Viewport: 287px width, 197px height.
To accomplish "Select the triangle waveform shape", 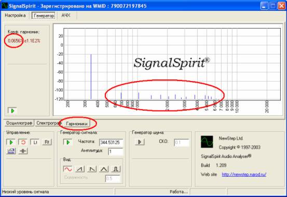I will tap(104, 169).
